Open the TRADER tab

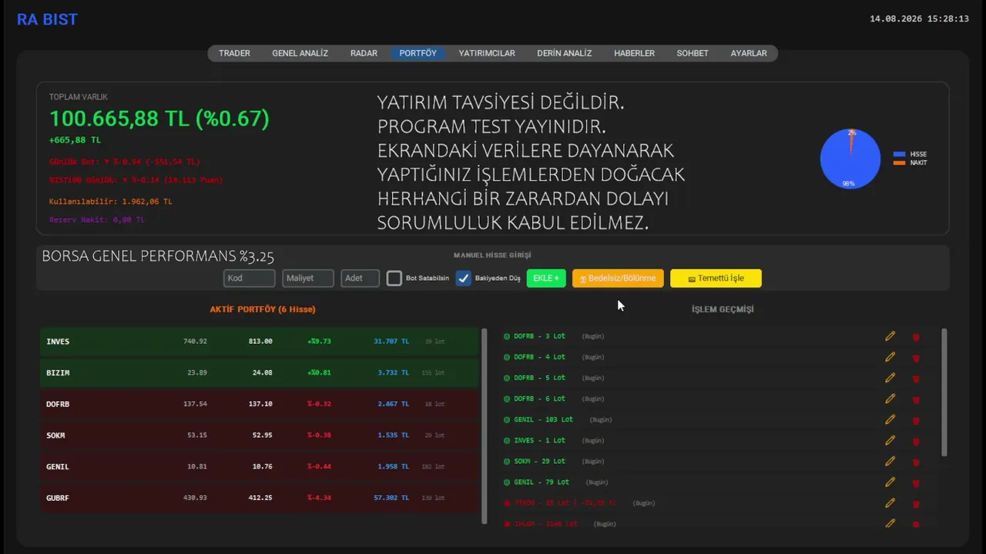coord(234,53)
